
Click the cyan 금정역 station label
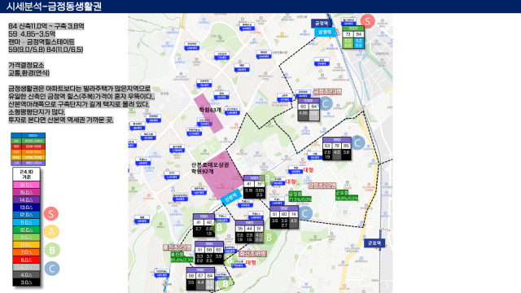click(x=325, y=33)
